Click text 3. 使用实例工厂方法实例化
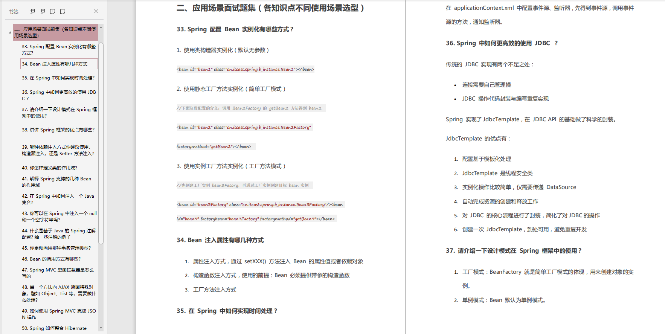Screen dimensions: 665x334 point(231,166)
